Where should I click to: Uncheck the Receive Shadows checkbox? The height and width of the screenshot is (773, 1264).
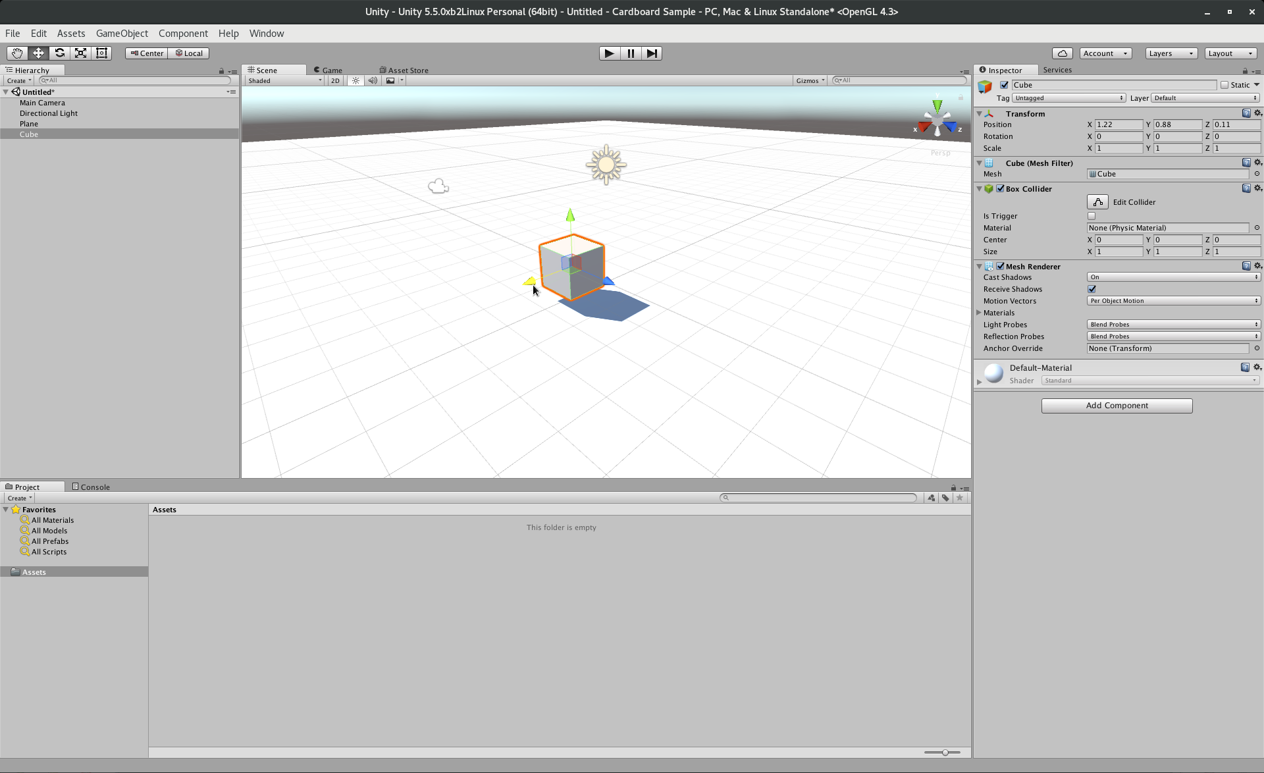pyautogui.click(x=1092, y=289)
